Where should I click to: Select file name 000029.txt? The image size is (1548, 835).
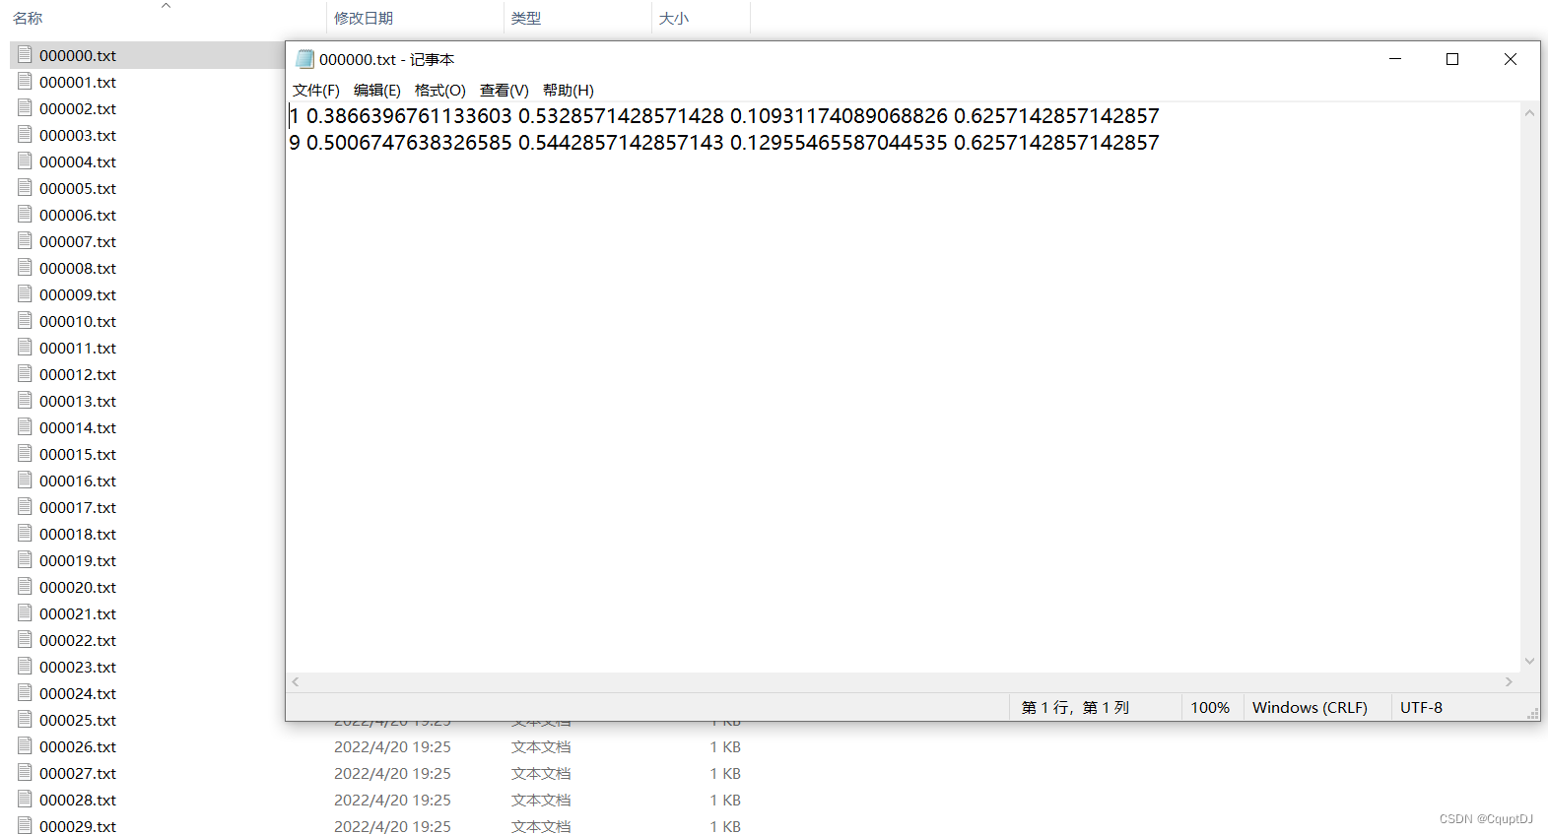coord(78,826)
